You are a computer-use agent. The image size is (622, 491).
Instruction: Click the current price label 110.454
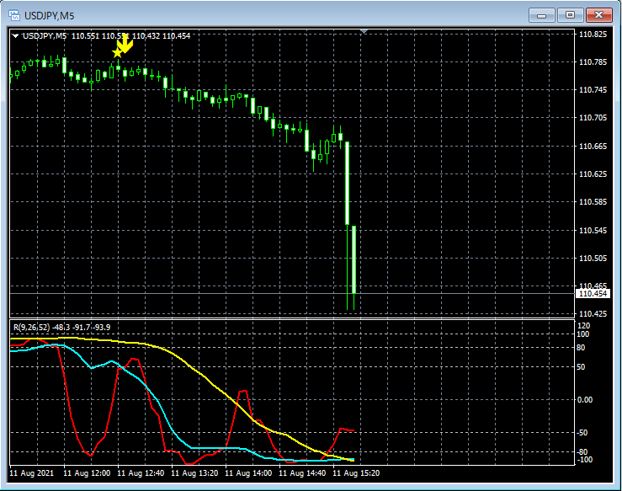(593, 293)
